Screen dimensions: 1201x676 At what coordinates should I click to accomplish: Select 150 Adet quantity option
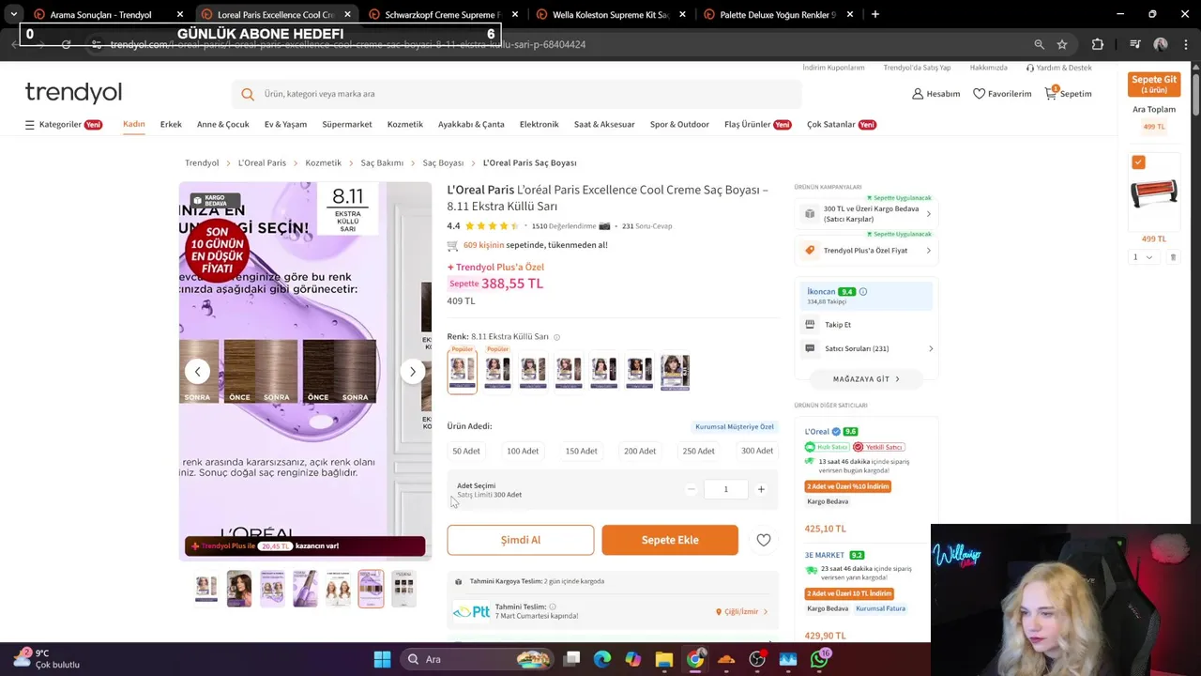581,452
